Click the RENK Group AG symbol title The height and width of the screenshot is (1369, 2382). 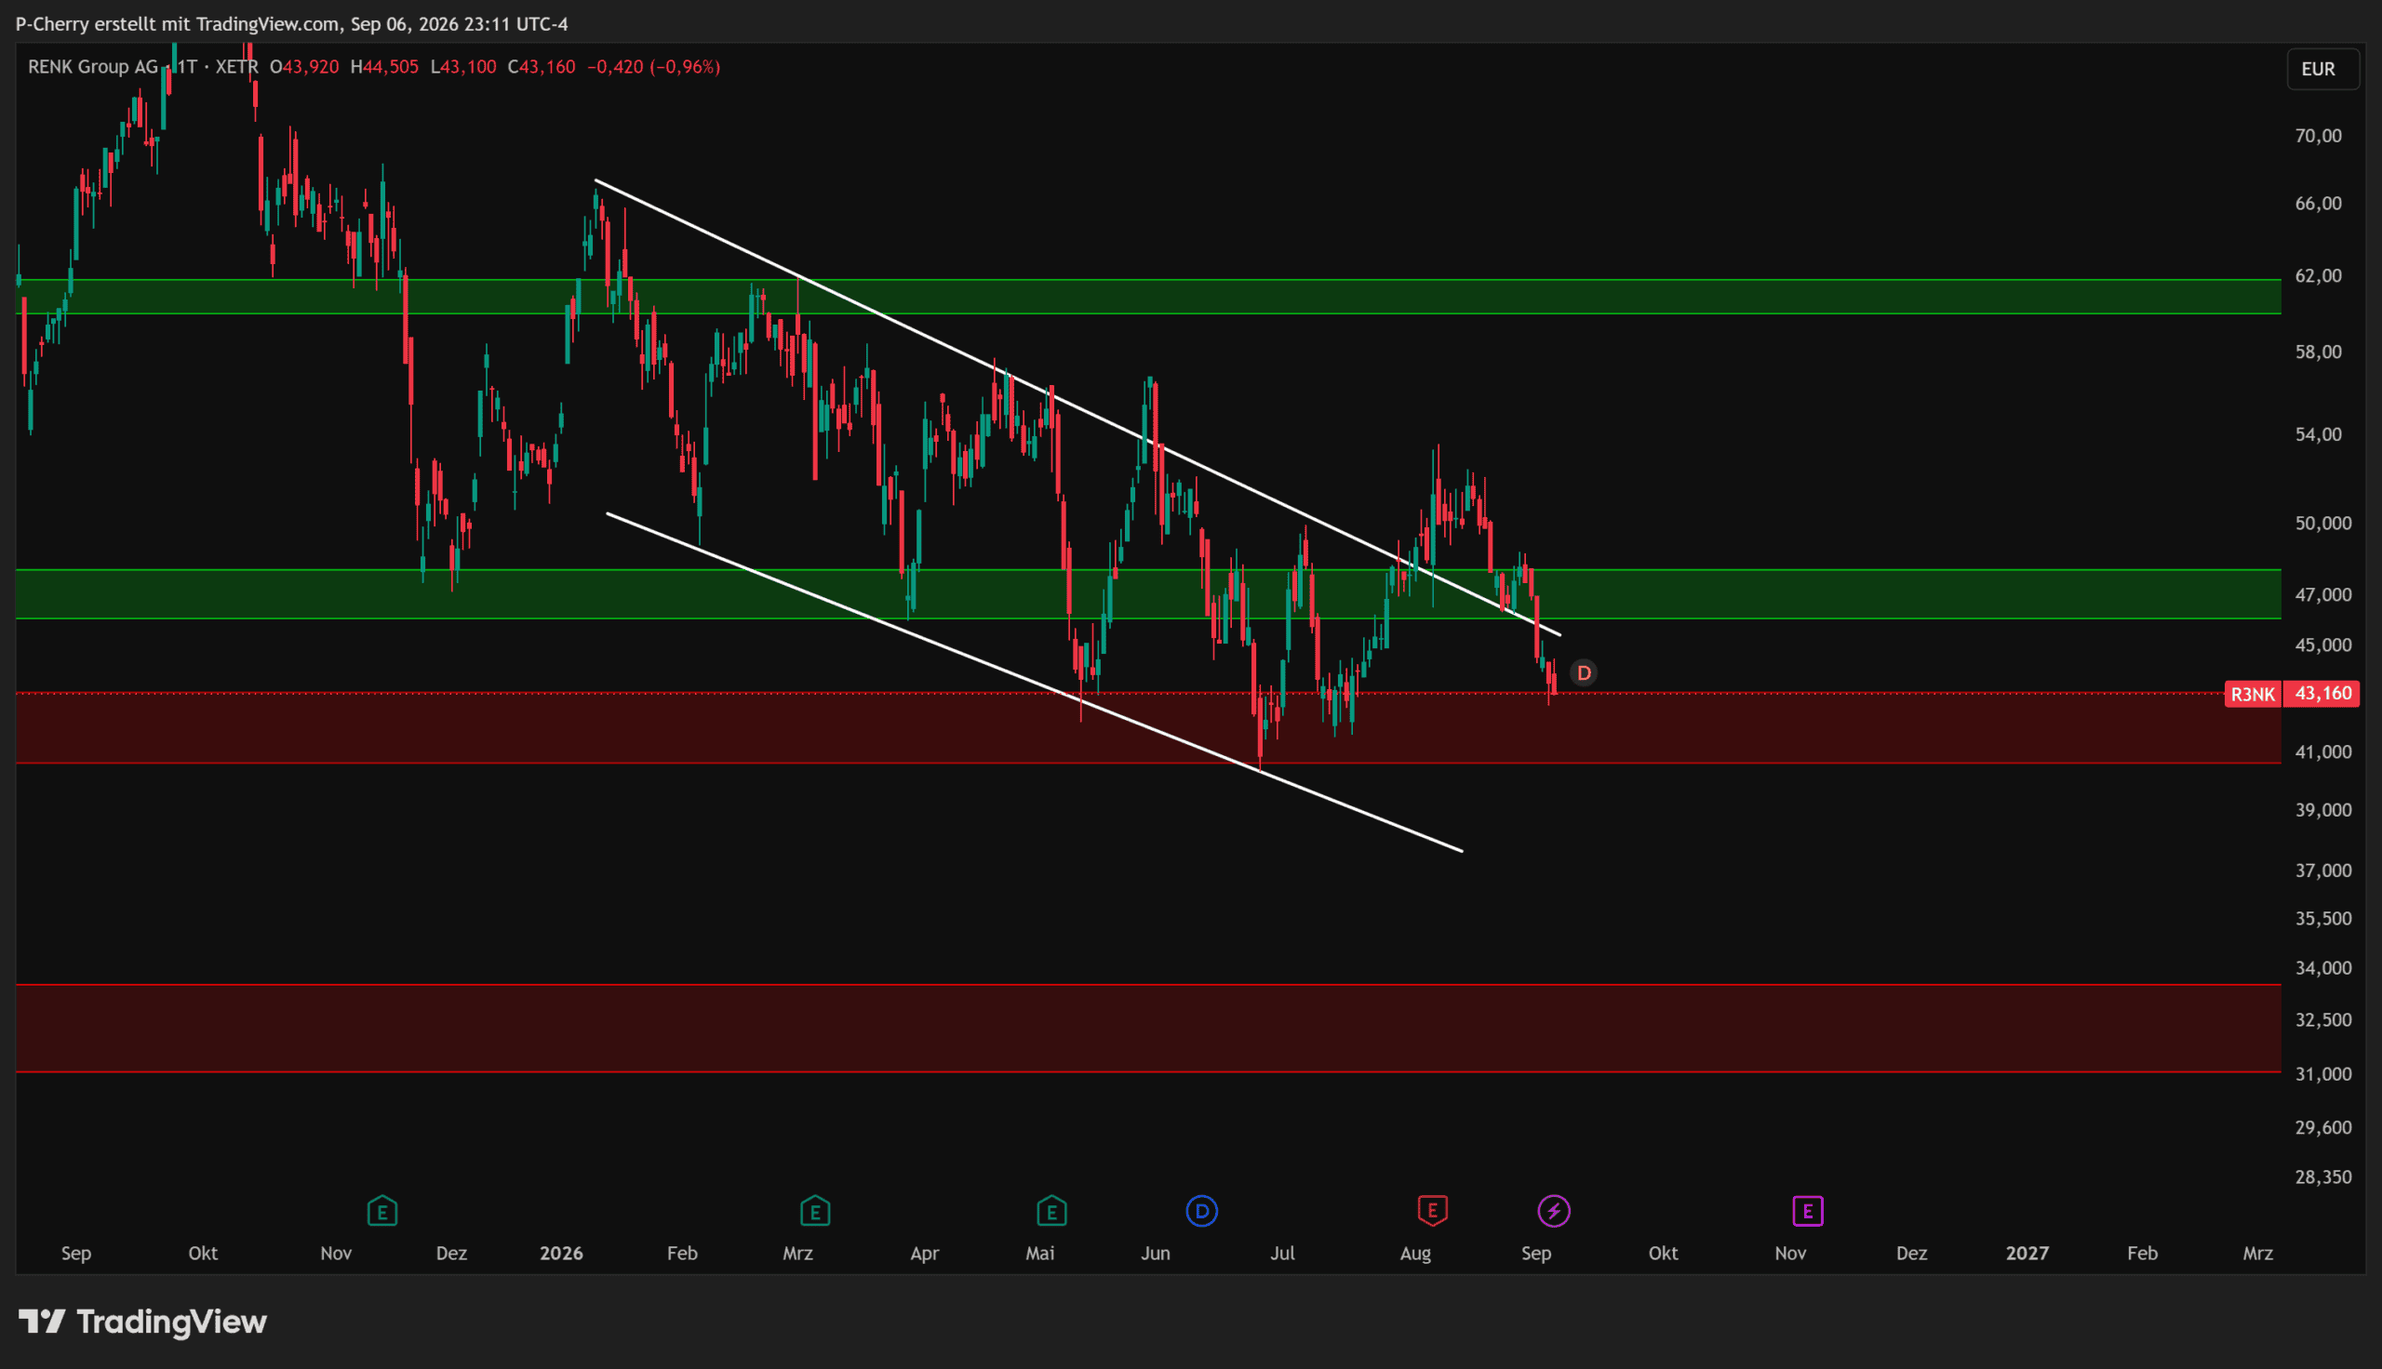point(93,67)
